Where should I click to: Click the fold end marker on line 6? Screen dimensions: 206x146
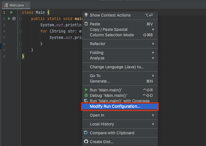pos(20,43)
